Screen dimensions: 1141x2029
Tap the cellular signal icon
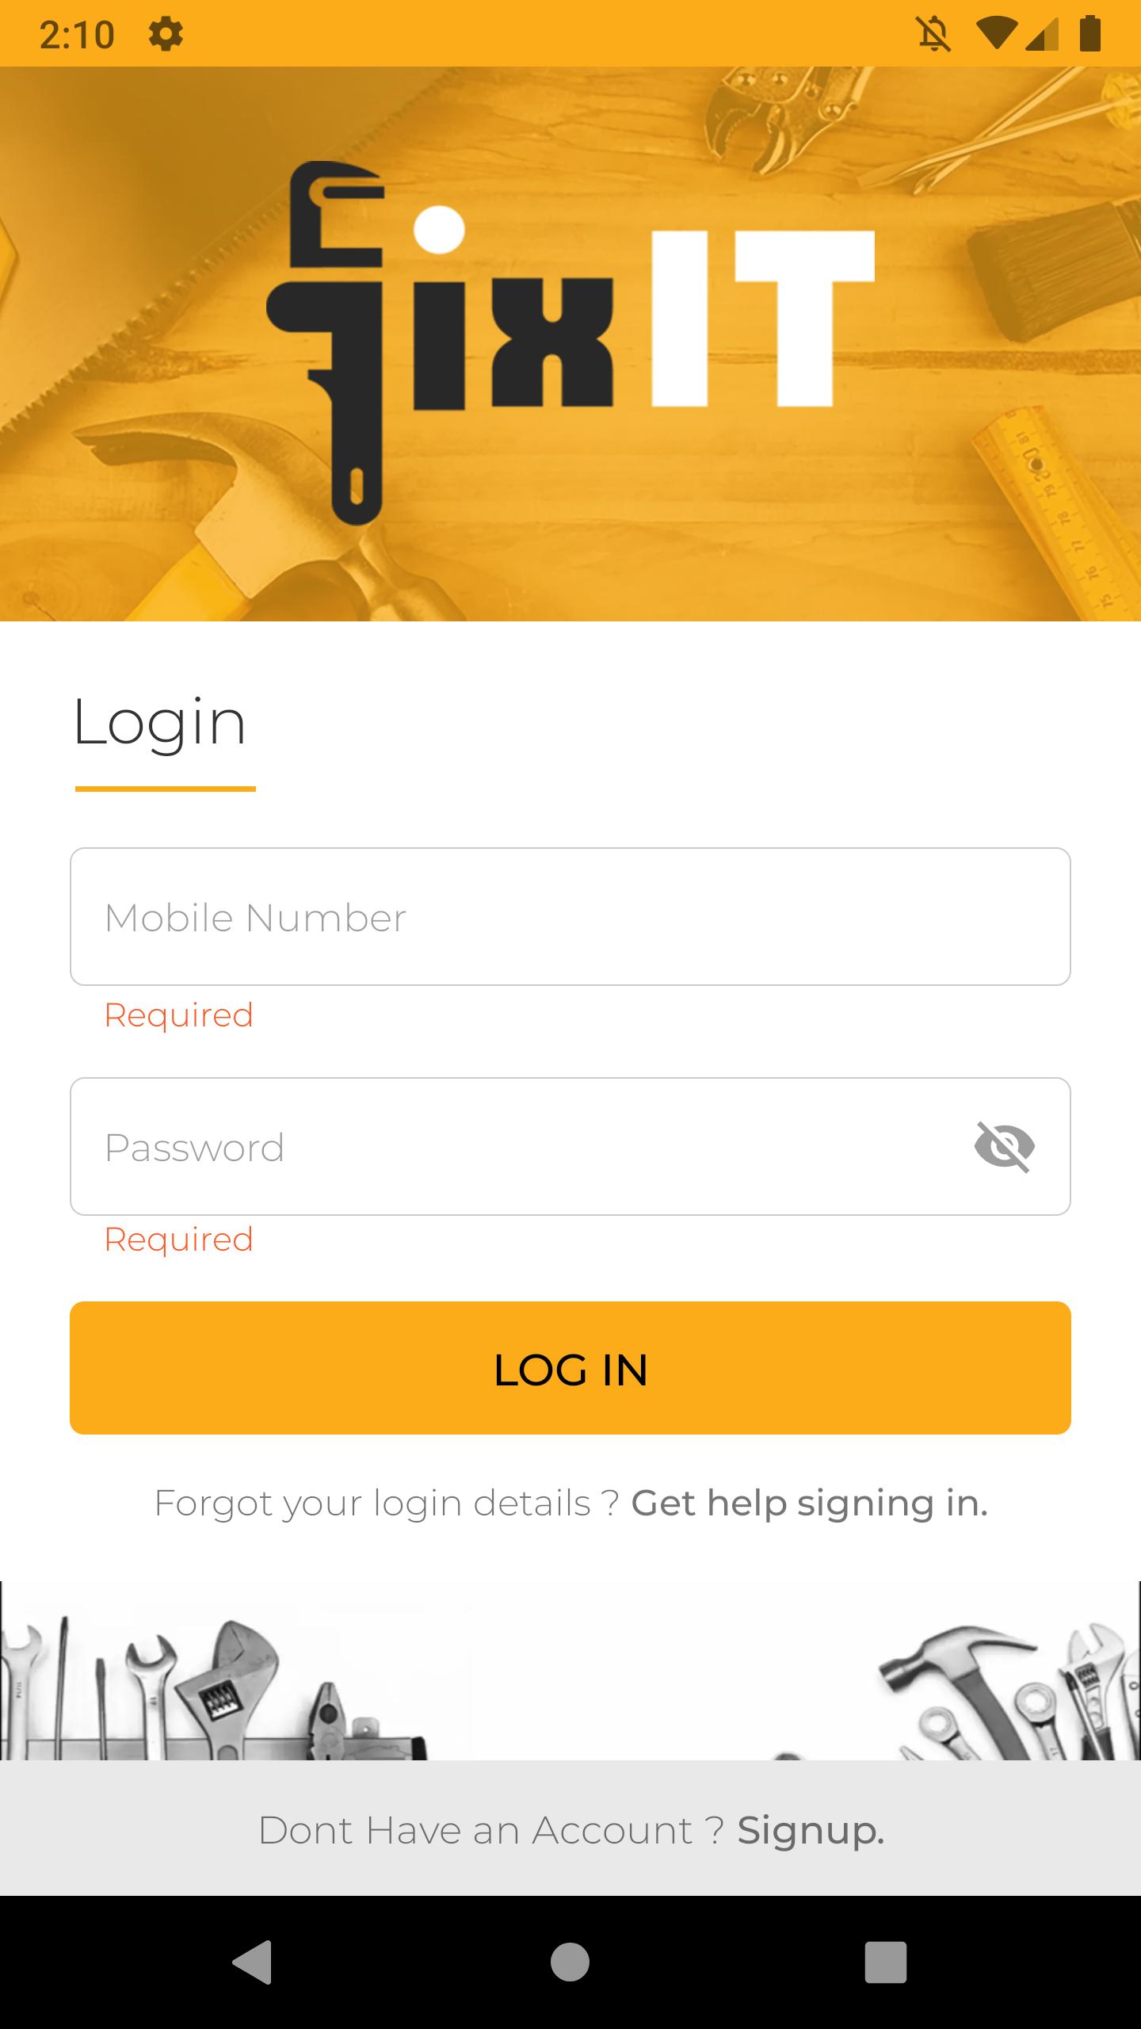click(1042, 35)
